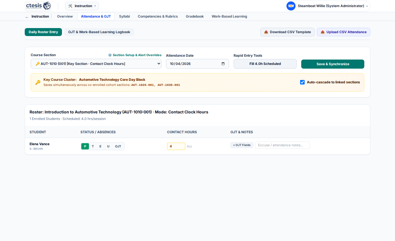Viewport: 395px width, 241px height.
Task: Expand OJT Fields for Elena Vance
Action: 242,145
